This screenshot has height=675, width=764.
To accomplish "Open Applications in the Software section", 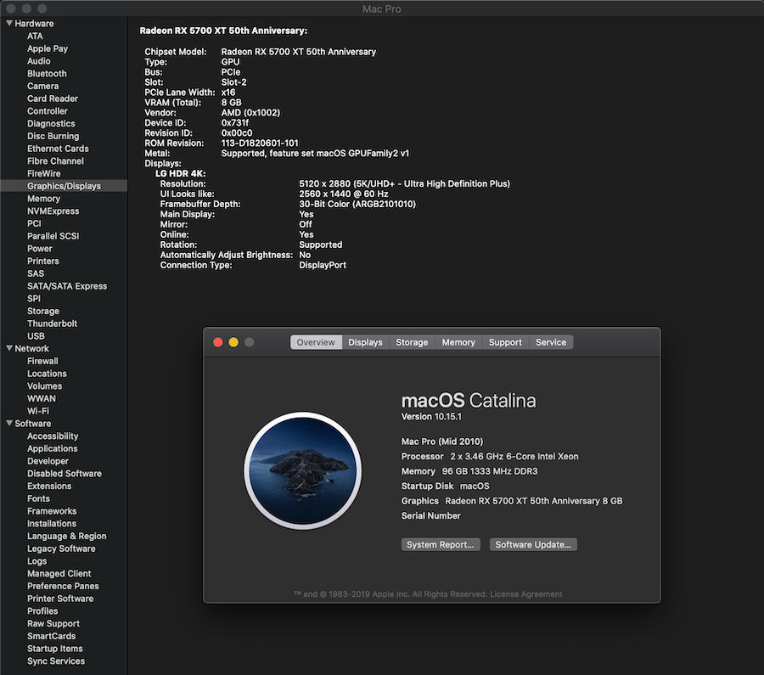I will [x=52, y=448].
